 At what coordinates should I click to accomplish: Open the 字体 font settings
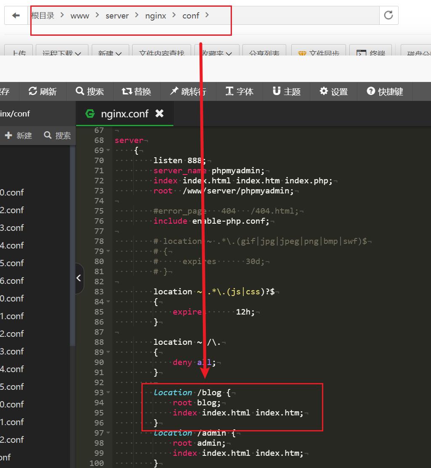click(239, 91)
